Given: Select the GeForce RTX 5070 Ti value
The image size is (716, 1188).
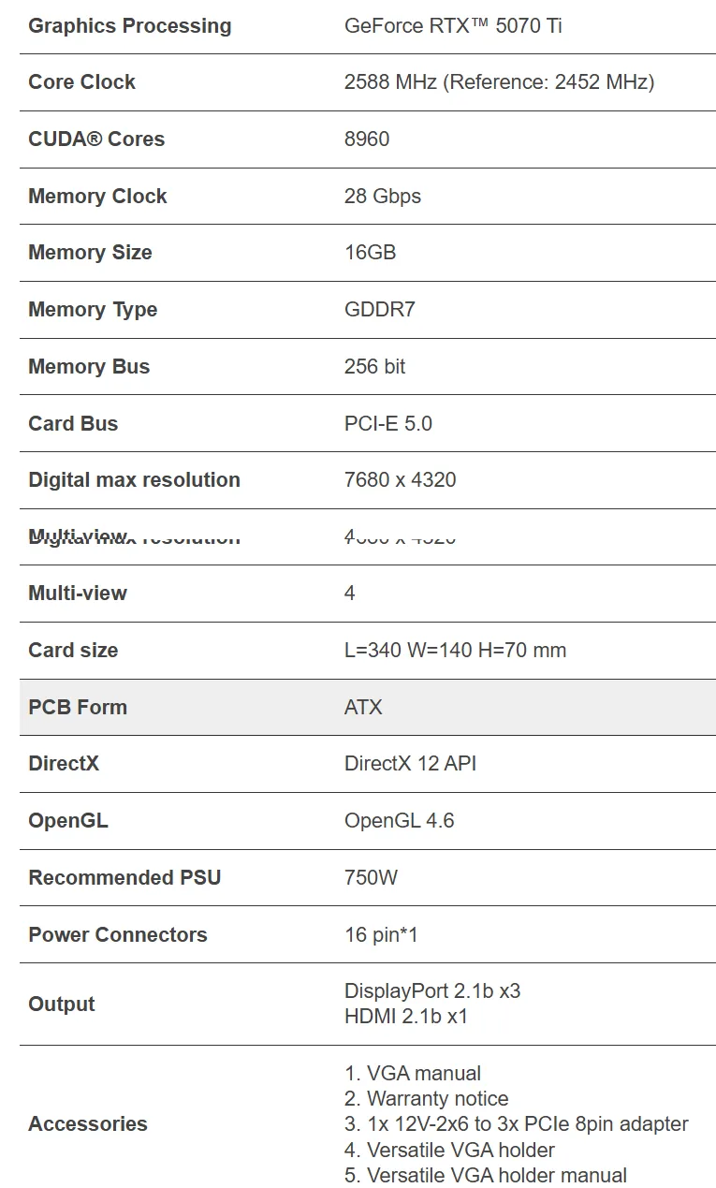Looking at the screenshot, I should pyautogui.click(x=453, y=25).
